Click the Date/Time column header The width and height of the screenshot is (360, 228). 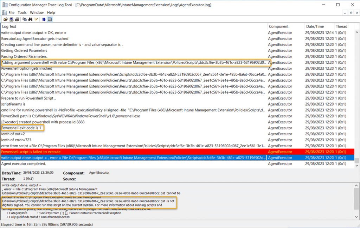[x=319, y=26]
